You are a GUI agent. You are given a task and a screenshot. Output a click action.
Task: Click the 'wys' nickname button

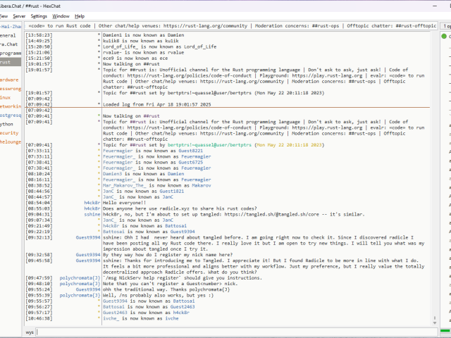pyautogui.click(x=30, y=331)
